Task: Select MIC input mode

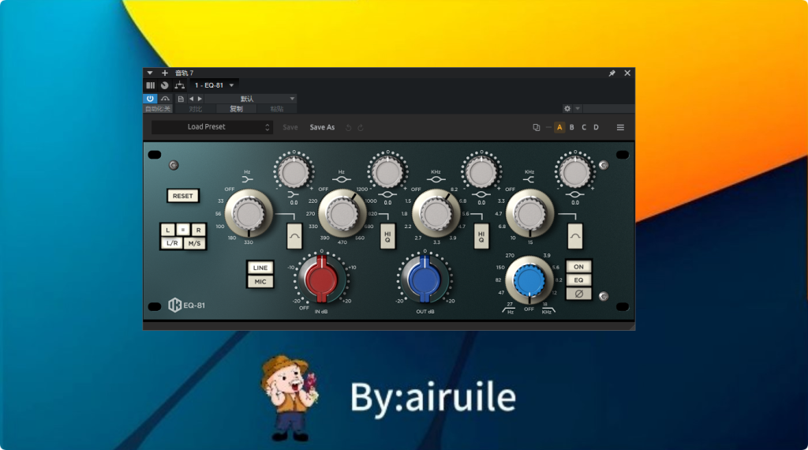Action: pos(260,281)
